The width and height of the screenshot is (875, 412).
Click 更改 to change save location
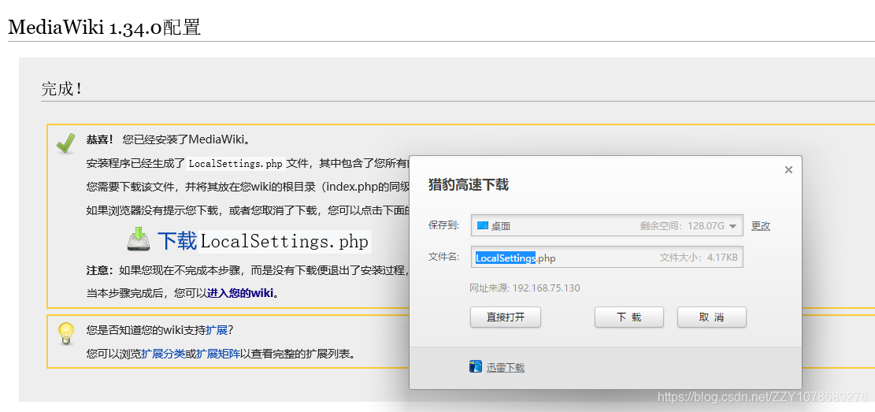point(761,226)
